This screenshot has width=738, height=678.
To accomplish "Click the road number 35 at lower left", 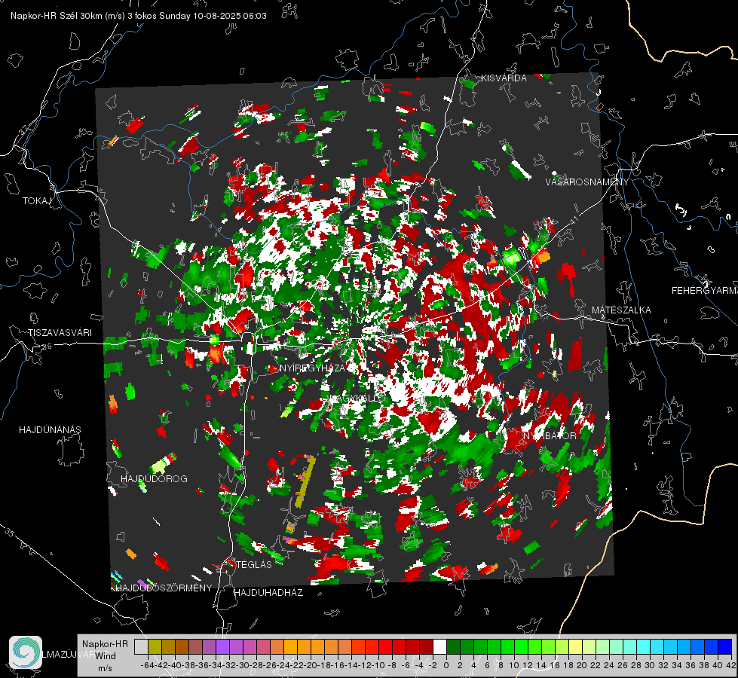I will pos(9,533).
